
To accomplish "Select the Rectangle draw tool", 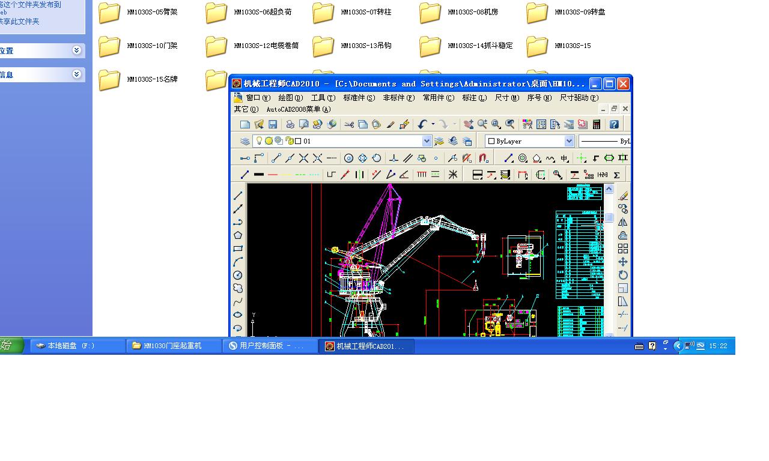I will [x=238, y=249].
